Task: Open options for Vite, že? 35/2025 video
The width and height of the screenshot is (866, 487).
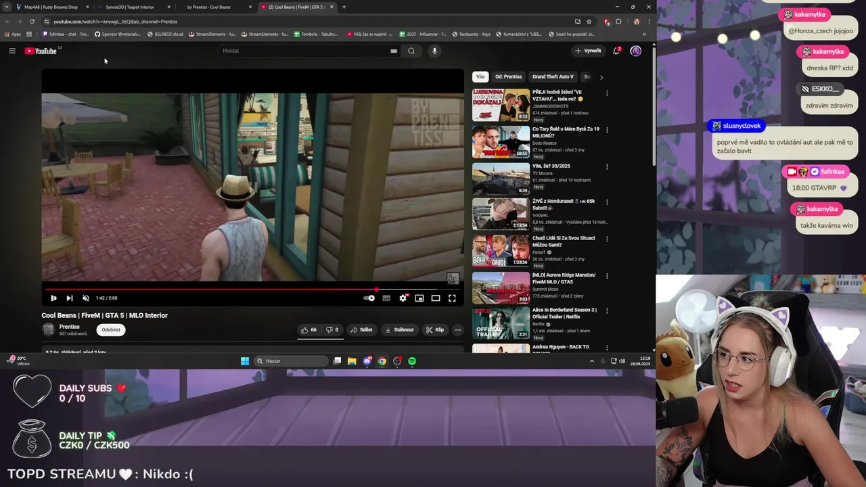Action: tap(607, 167)
